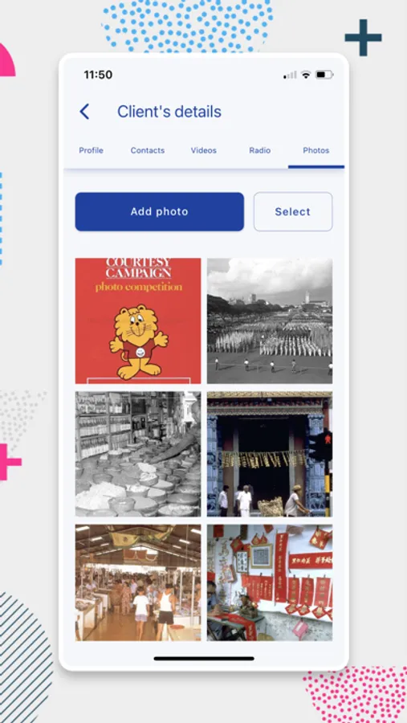Image resolution: width=407 pixels, height=723 pixels.
Task: Open the temple entrance photo
Action: click(x=270, y=454)
